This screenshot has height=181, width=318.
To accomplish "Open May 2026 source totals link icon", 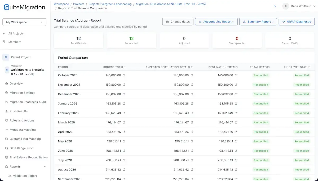I will pos(124,141).
